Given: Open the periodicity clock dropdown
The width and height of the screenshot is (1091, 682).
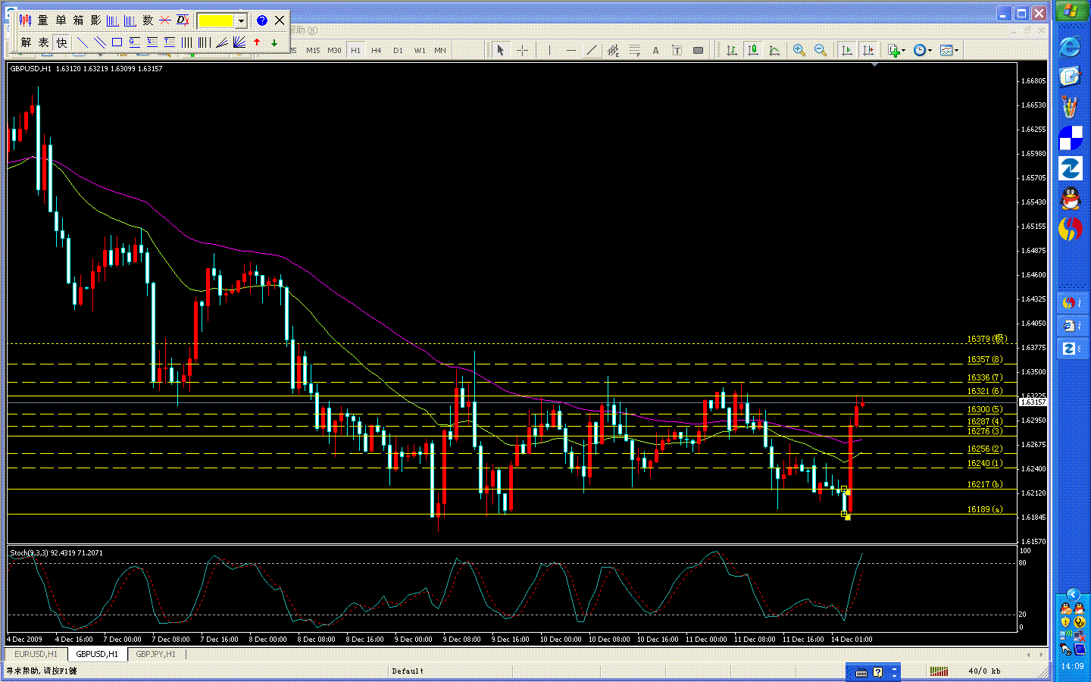Looking at the screenshot, I should [923, 50].
